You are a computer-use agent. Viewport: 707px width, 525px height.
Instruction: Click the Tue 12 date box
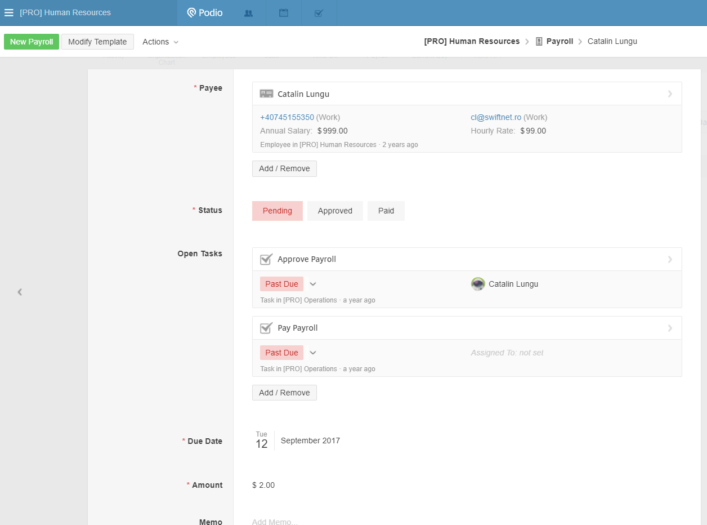pos(262,441)
